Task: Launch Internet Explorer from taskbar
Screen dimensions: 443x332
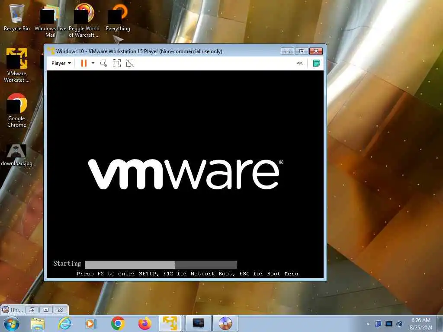Action: (64, 323)
